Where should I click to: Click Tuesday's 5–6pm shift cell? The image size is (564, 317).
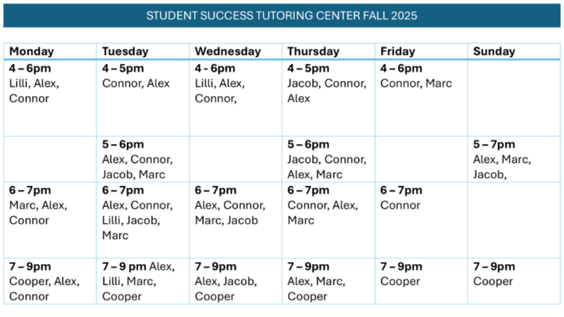[x=143, y=159]
